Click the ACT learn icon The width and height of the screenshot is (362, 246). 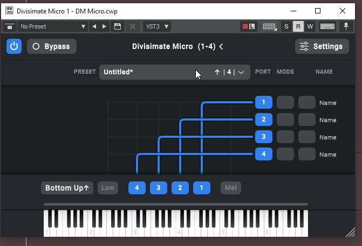click(248, 26)
